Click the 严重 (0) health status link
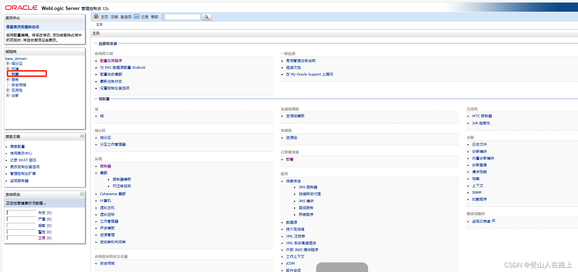 coord(45,219)
